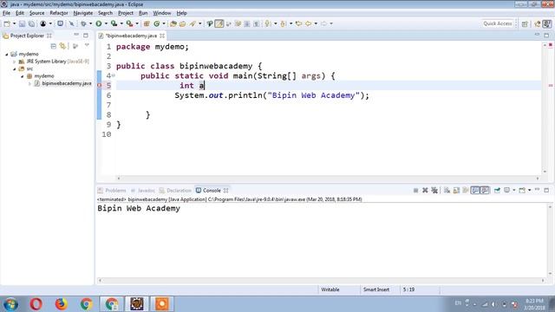Click the Clear Console icon
This screenshot has width=555, height=312.
point(447,191)
